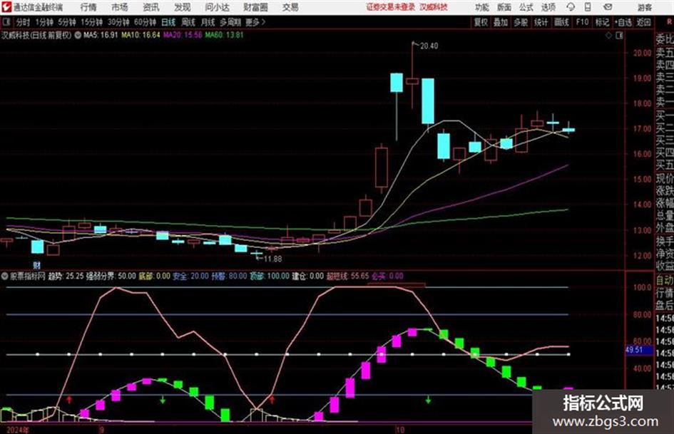This screenshot has height=434, width=674.
Task: Click the 11.88 low price marker
Action: pos(272,259)
